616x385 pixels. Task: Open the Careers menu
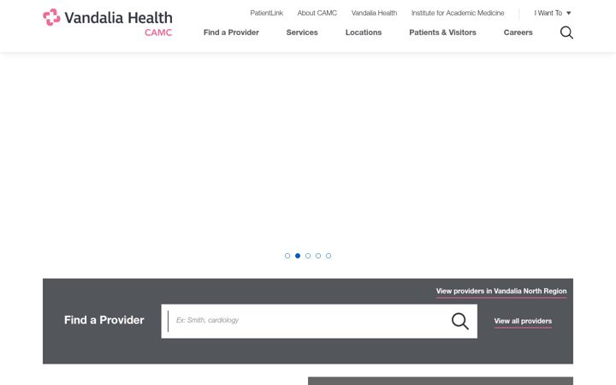[518, 33]
